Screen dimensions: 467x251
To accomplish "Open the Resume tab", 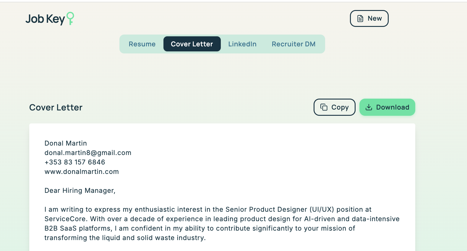I will [142, 44].
